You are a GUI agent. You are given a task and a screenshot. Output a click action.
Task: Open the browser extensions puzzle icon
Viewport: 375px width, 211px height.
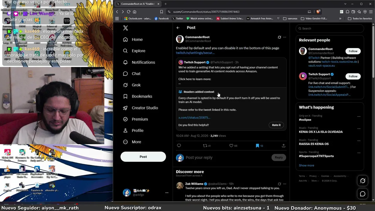347,12
